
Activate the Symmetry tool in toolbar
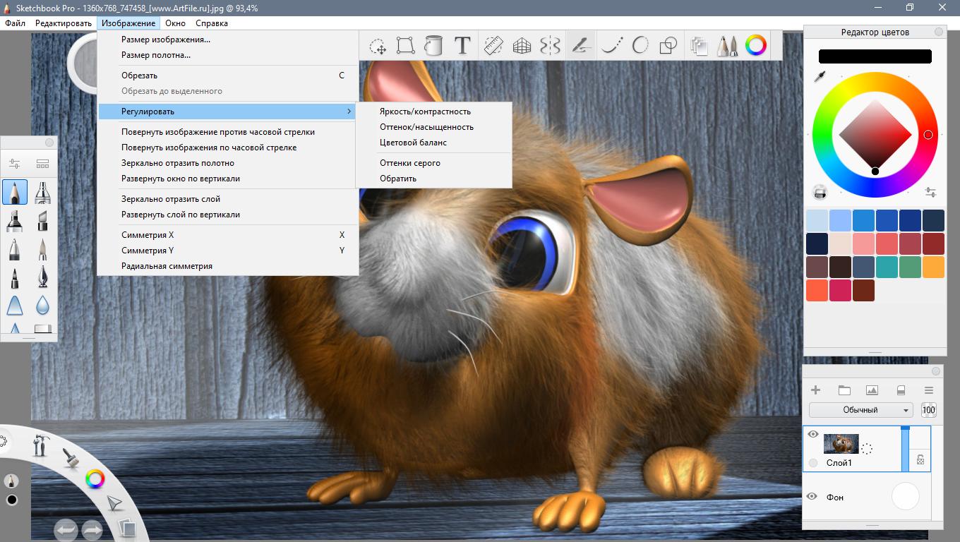(550, 46)
